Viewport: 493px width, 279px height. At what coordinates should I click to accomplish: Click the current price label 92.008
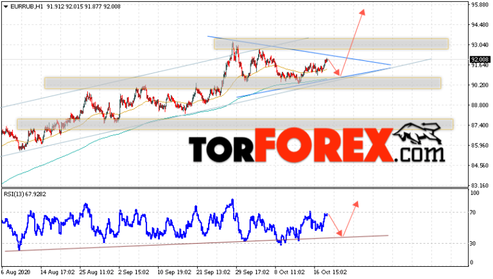coord(480,60)
